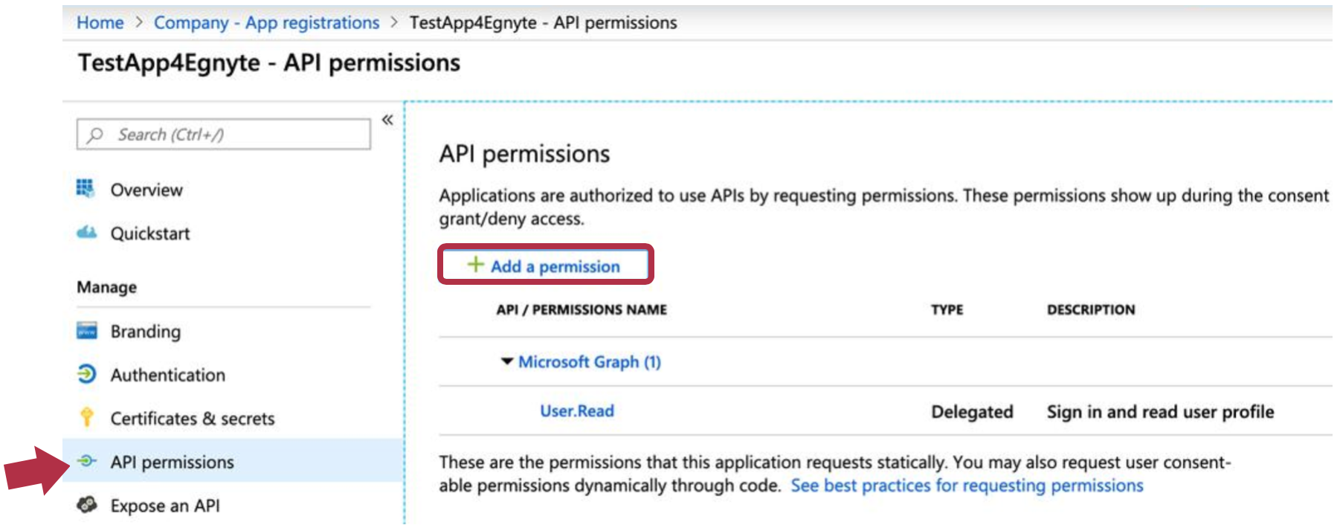Click the Delegated type cell
This screenshot has height=525, width=1340.
(x=972, y=412)
